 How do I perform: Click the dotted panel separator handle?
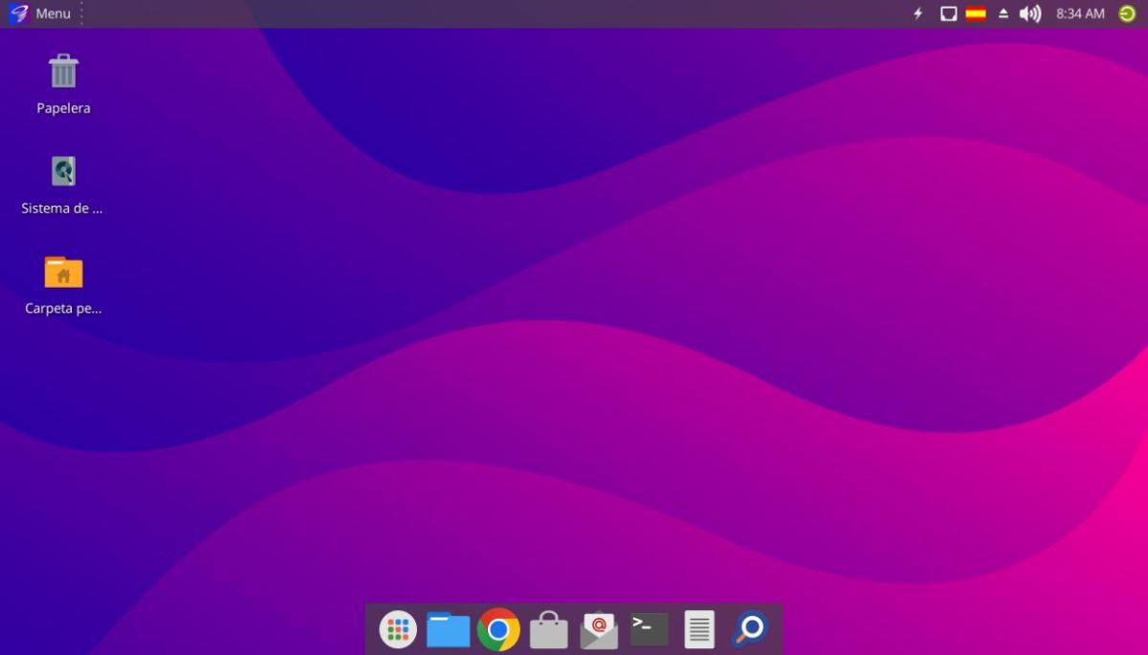click(x=81, y=13)
